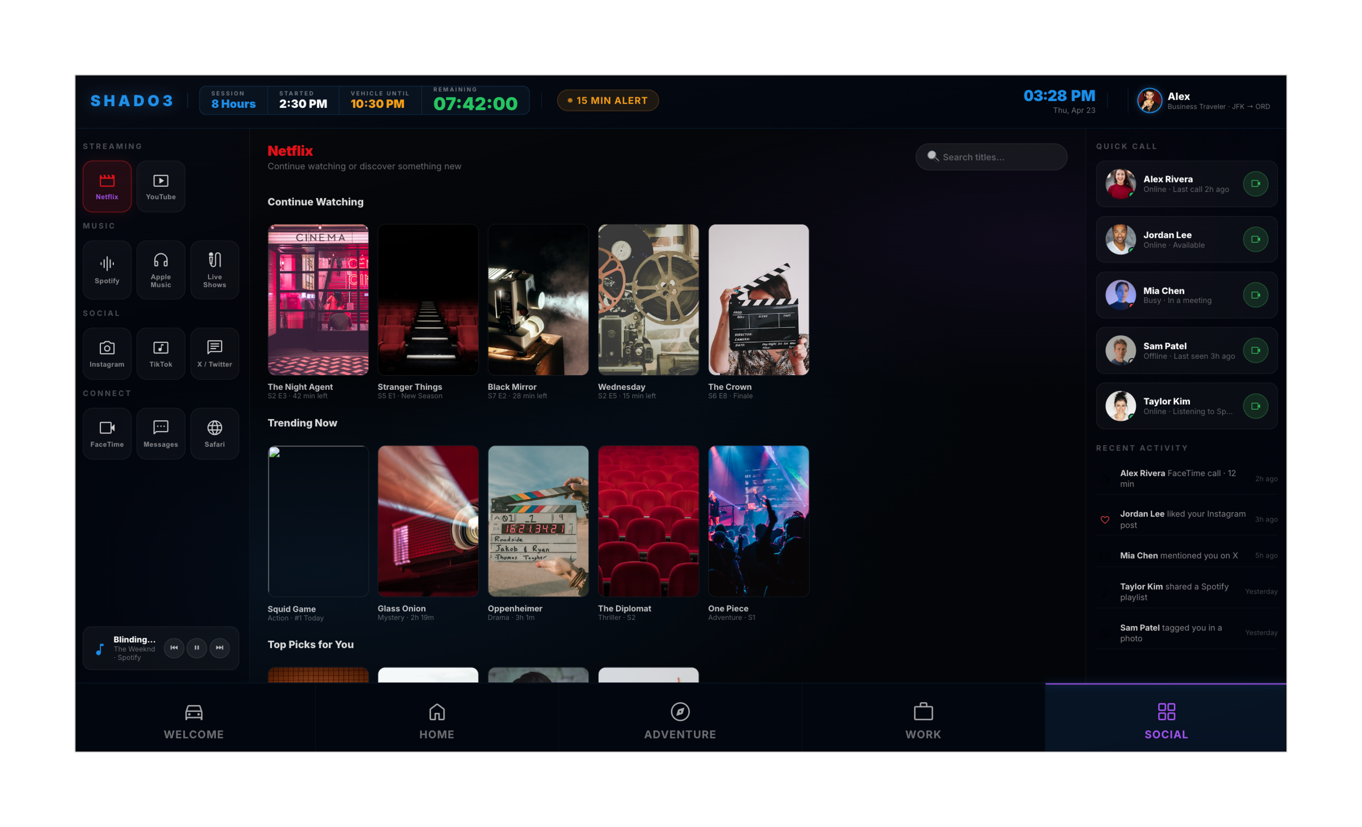Video call Taylor Kim

coord(1255,406)
